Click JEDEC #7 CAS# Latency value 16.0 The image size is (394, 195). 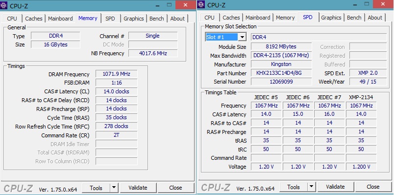coord(329,114)
